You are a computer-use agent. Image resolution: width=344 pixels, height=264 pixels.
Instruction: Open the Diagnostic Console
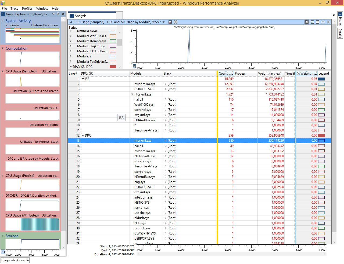(15, 260)
